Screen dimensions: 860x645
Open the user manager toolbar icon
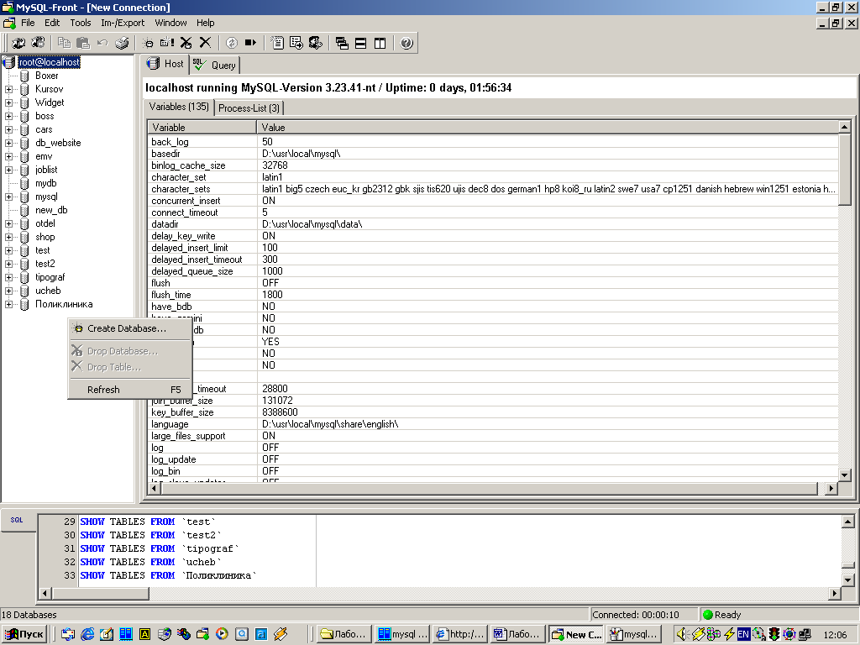tap(316, 43)
